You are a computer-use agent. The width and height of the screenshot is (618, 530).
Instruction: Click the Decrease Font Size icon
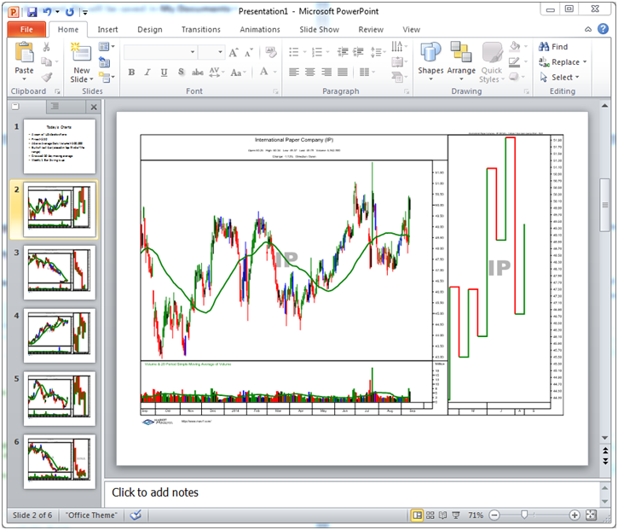click(248, 52)
